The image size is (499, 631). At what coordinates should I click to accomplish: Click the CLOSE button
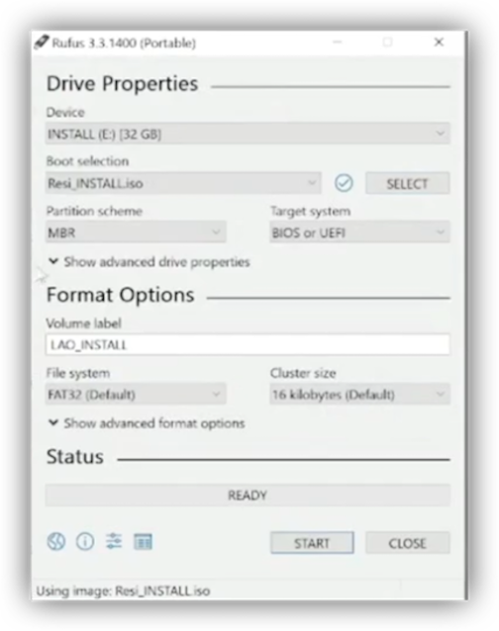coord(408,543)
